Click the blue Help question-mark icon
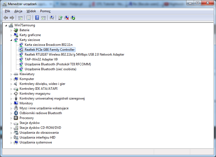The height and width of the screenshot is (157, 216). click(x=37, y=18)
